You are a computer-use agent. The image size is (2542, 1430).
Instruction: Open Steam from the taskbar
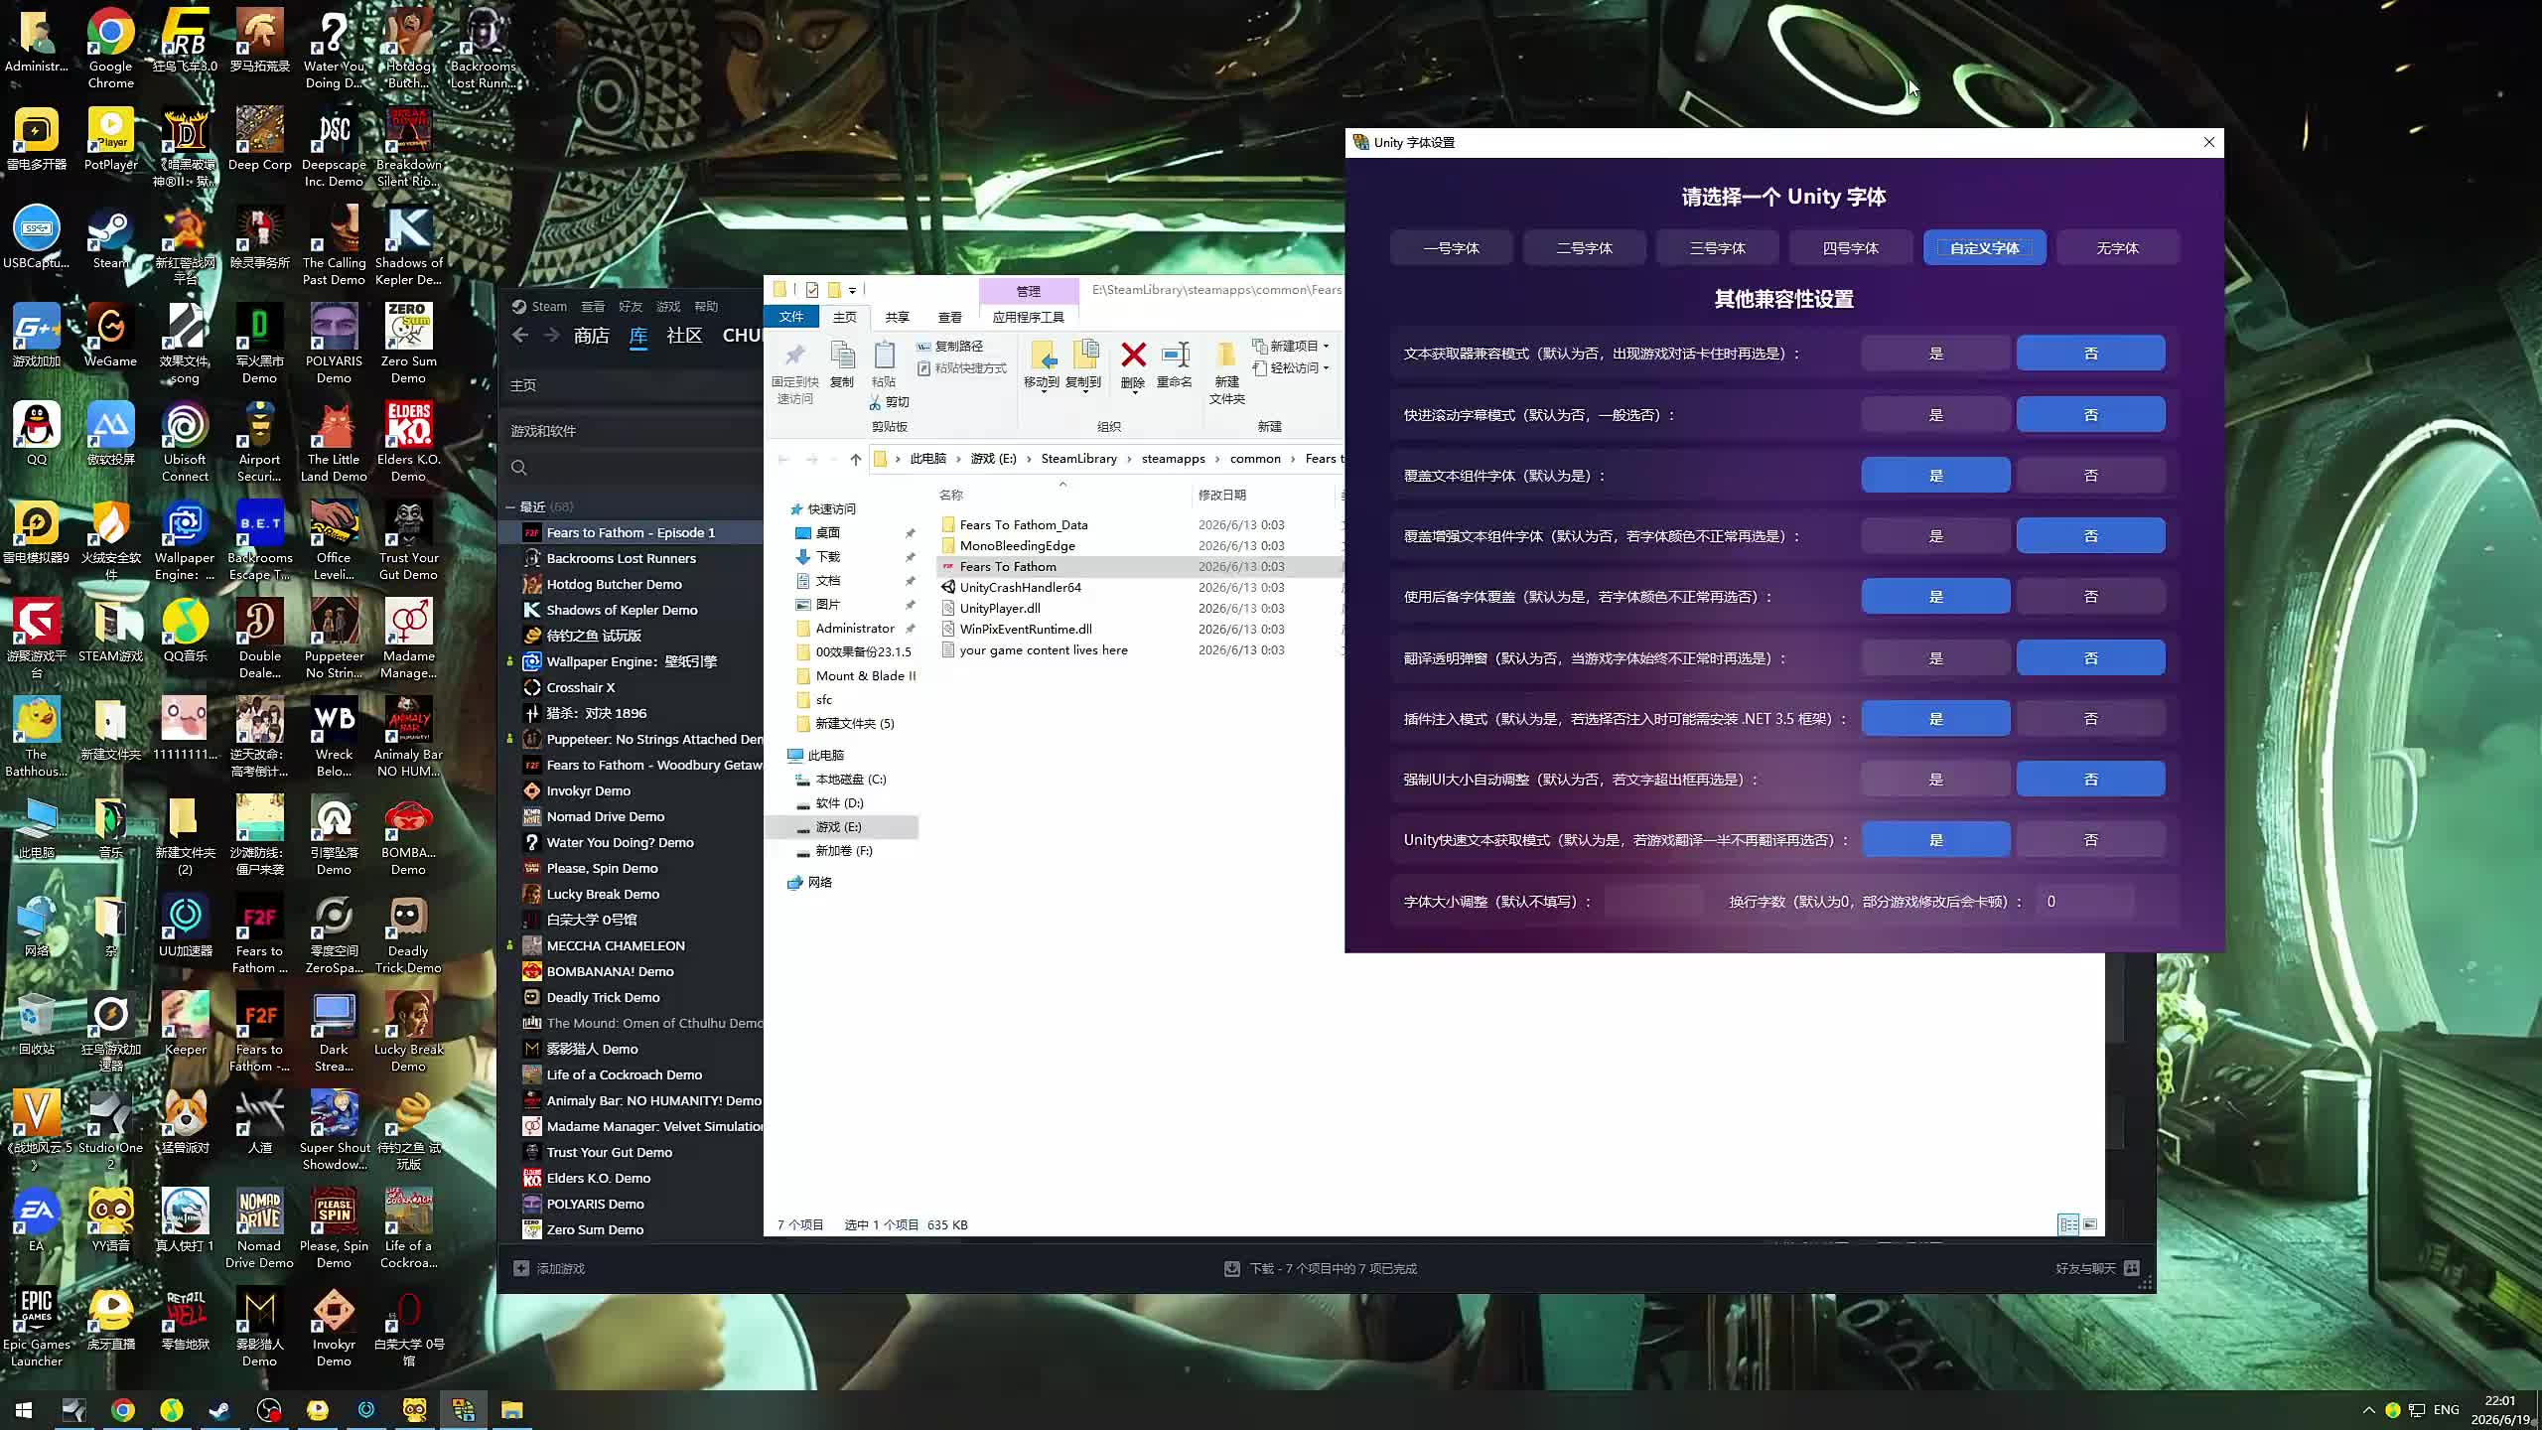click(219, 1410)
